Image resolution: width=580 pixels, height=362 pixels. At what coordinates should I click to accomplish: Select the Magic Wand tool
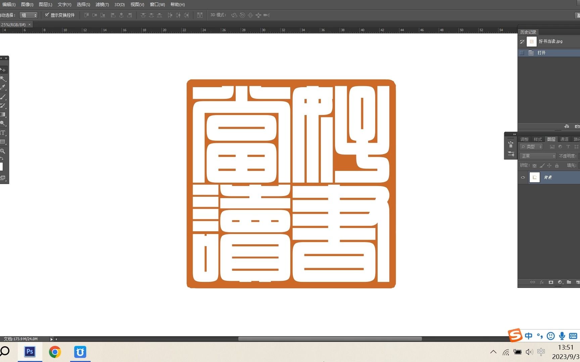click(3, 78)
